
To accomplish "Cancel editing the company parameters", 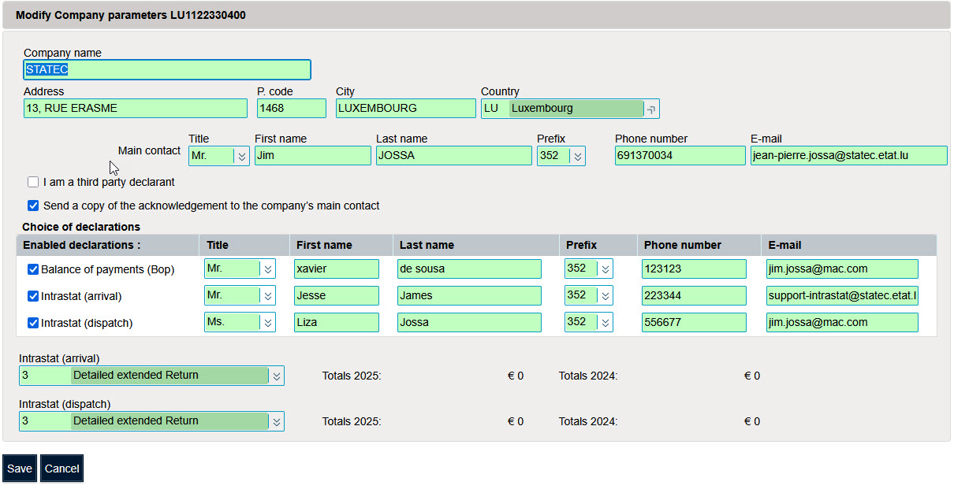I will click(x=61, y=468).
